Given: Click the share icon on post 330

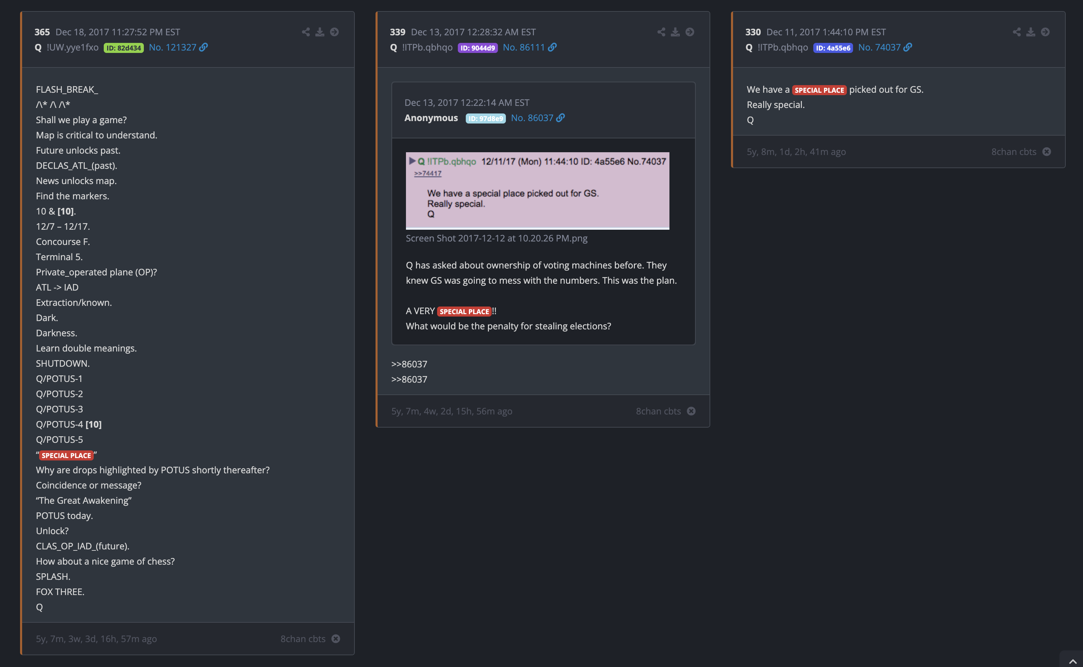Looking at the screenshot, I should [x=1017, y=32].
